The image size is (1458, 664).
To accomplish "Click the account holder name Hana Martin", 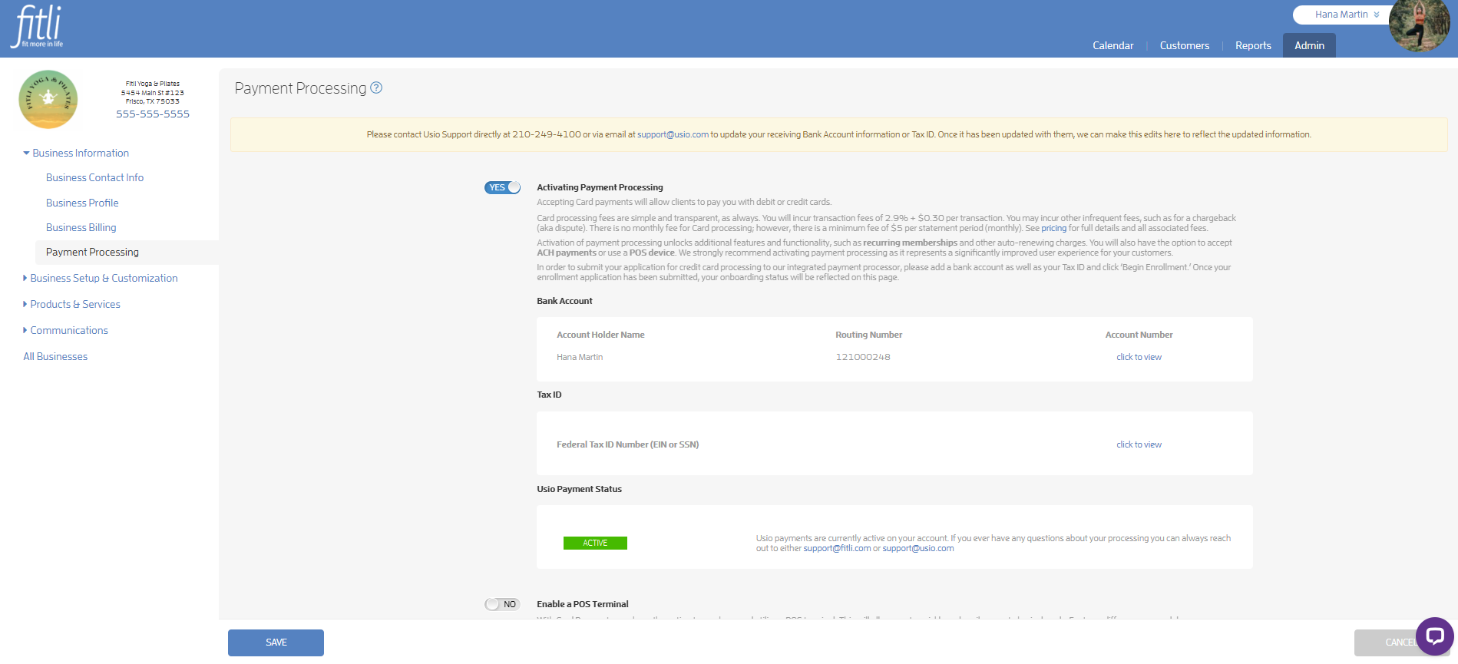I will click(x=580, y=357).
